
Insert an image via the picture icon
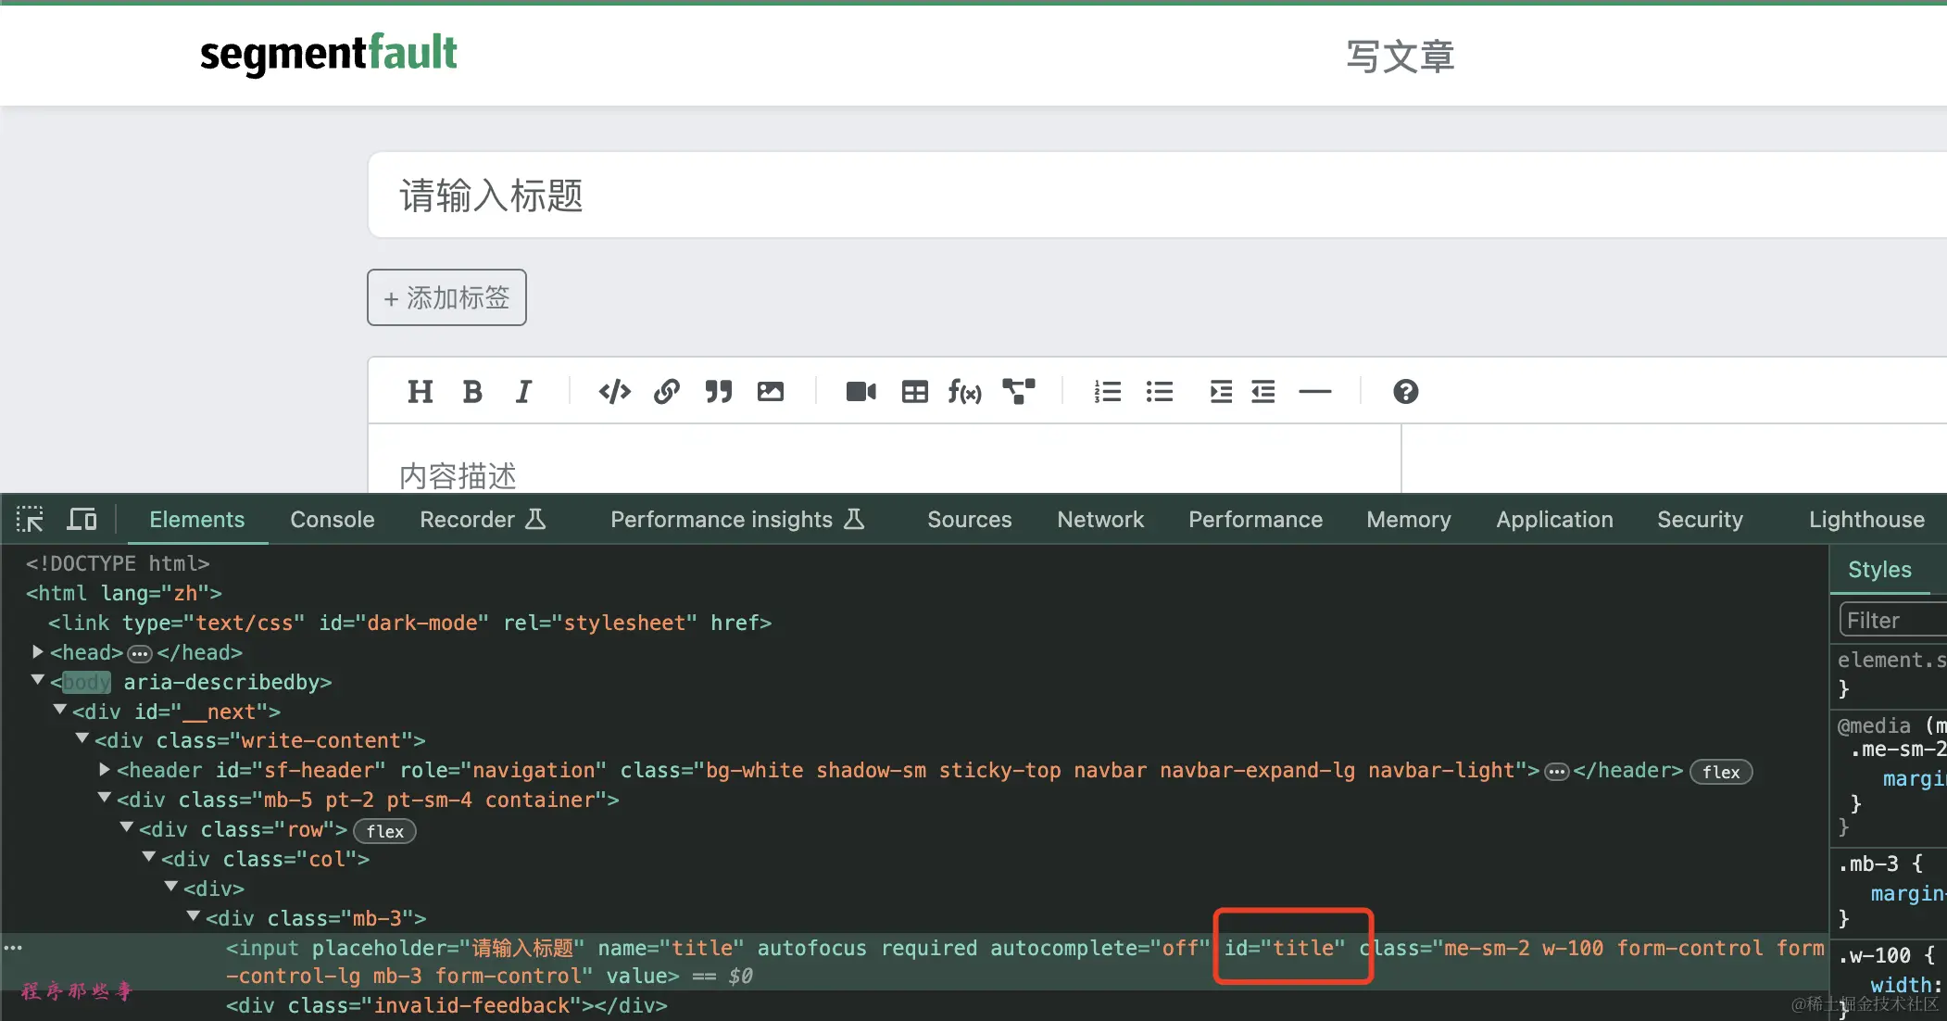point(770,392)
